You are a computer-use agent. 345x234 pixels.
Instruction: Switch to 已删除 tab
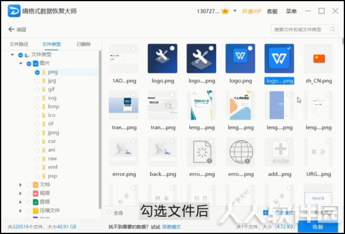84,44
